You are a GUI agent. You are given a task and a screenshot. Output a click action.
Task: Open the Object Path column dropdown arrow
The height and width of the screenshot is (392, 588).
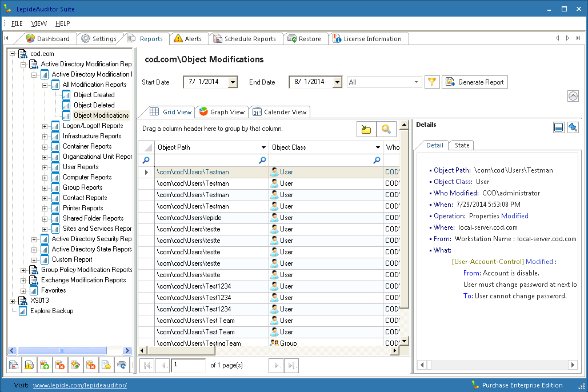pyautogui.click(x=263, y=147)
